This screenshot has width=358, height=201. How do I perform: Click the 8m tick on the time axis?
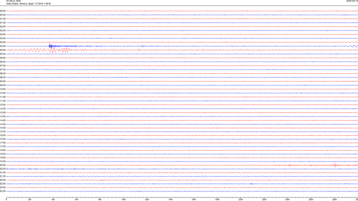tap(100, 200)
